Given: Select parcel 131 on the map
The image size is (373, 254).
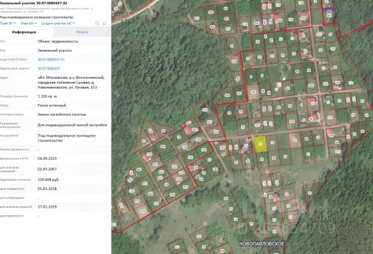Looking at the screenshot, I should click(x=245, y=24).
